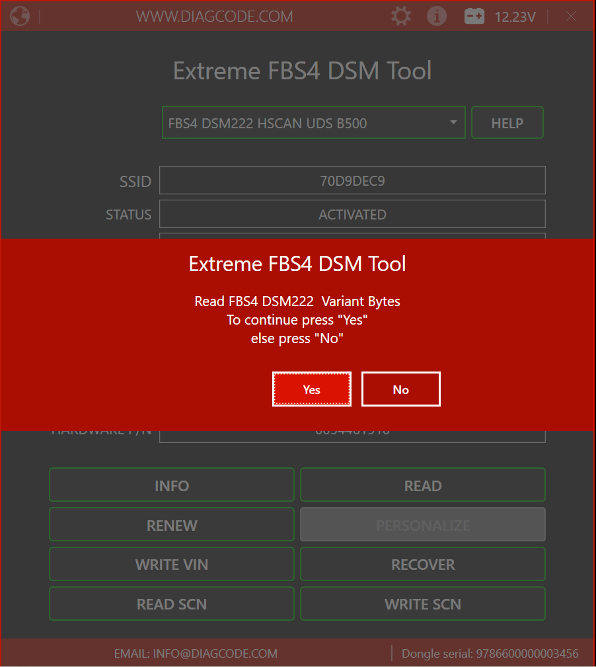This screenshot has height=667, width=596.
Task: Click the PERSONALIZE button
Action: pos(423,525)
